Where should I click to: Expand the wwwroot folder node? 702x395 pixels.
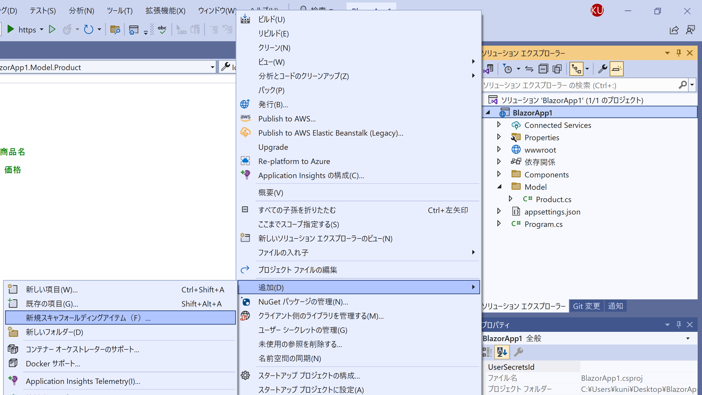(x=499, y=149)
